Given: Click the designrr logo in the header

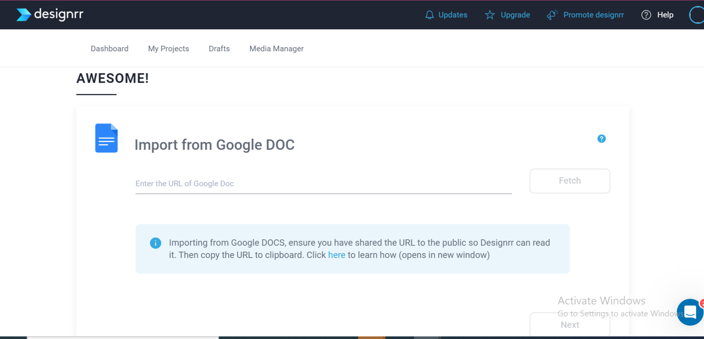Looking at the screenshot, I should (x=49, y=14).
